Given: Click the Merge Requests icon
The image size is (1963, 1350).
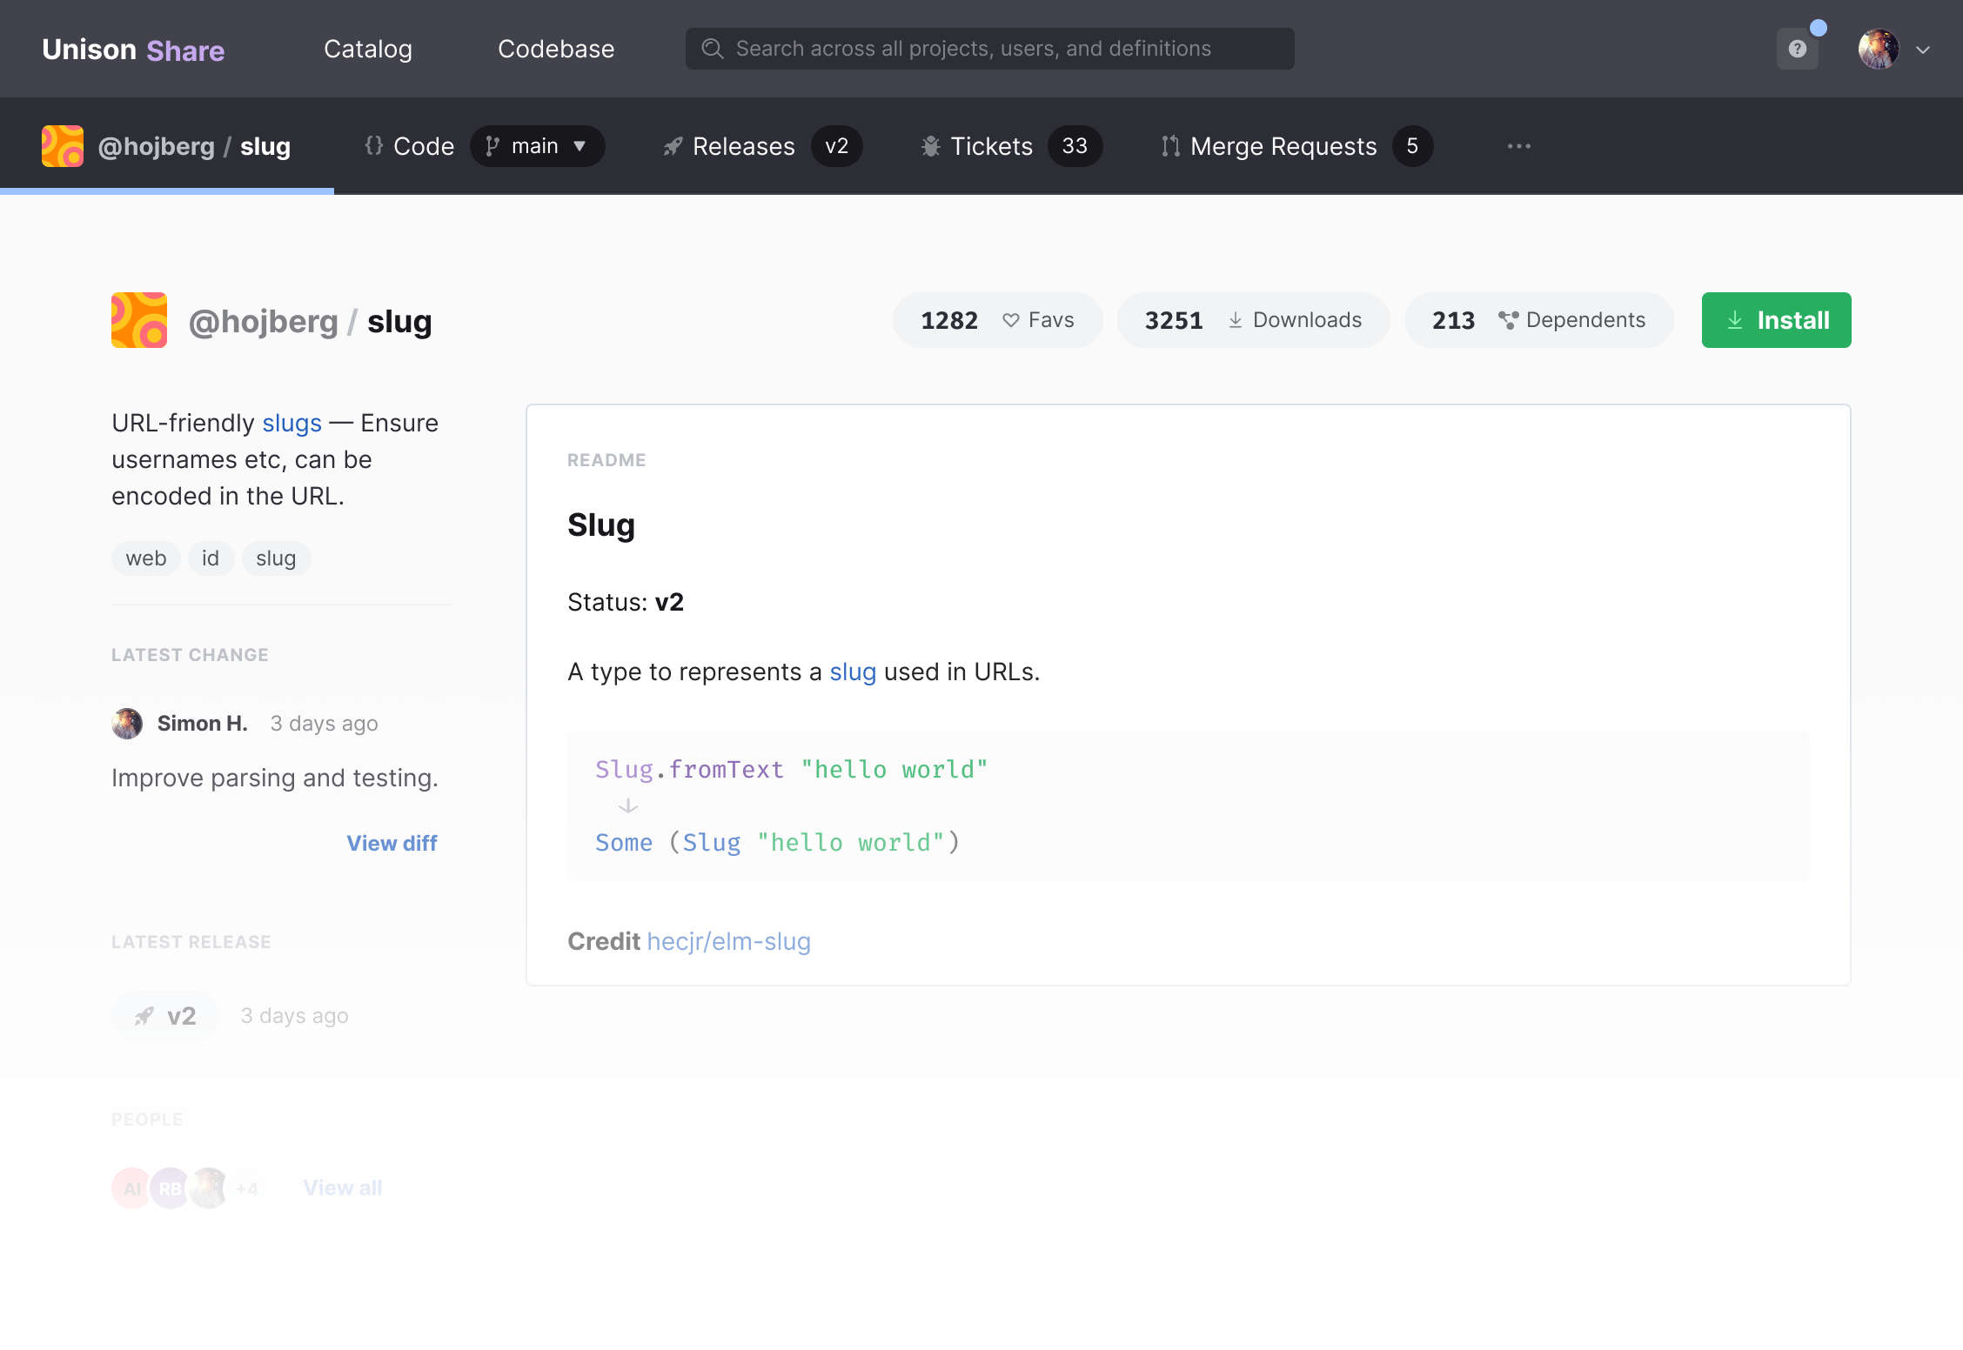Looking at the screenshot, I should click(1169, 146).
